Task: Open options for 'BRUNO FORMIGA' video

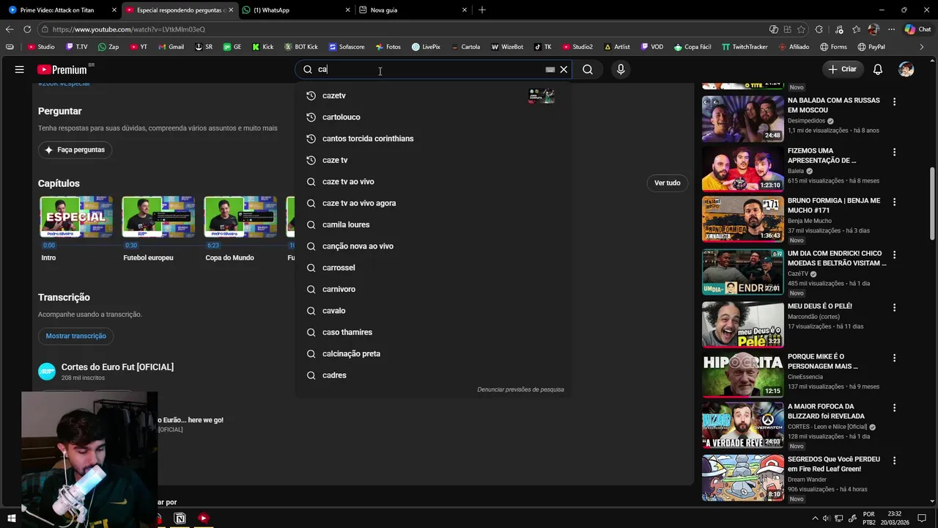Action: pyautogui.click(x=894, y=202)
